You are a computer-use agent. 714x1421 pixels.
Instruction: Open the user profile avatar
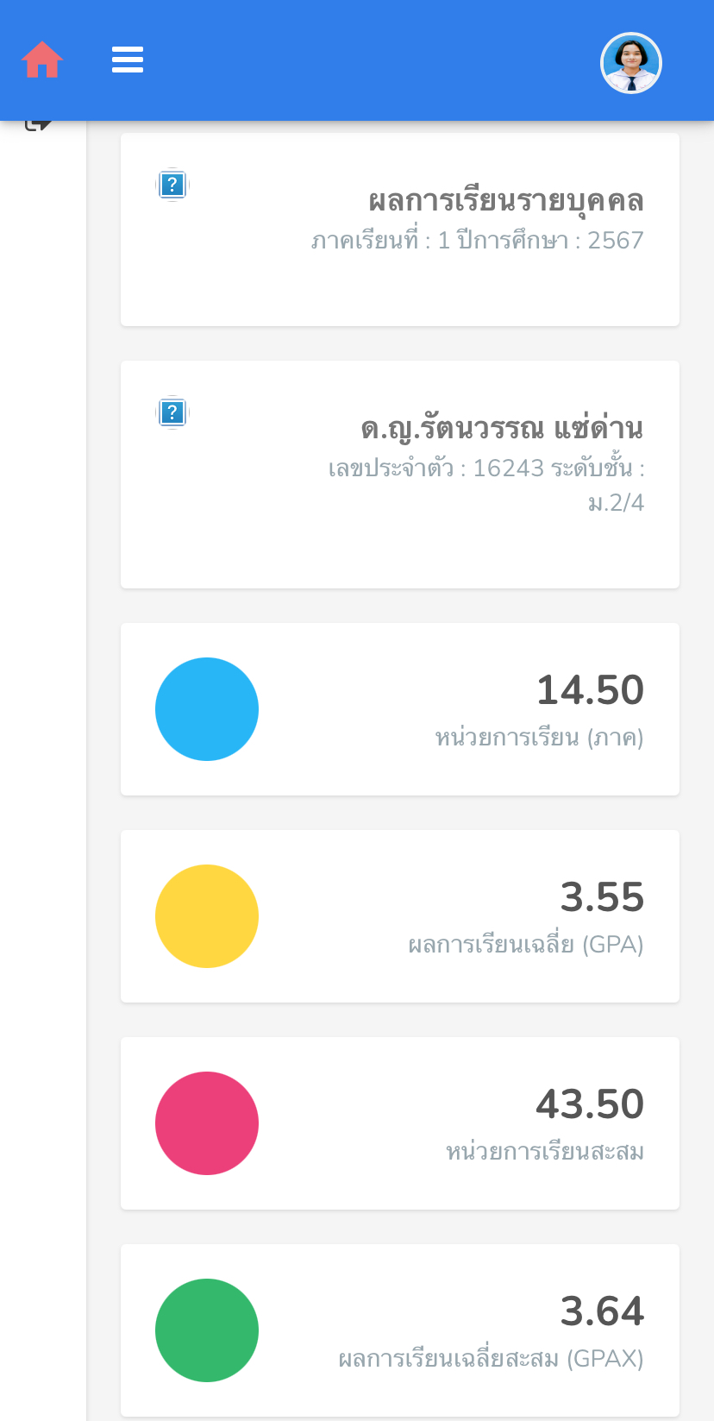[x=631, y=63]
